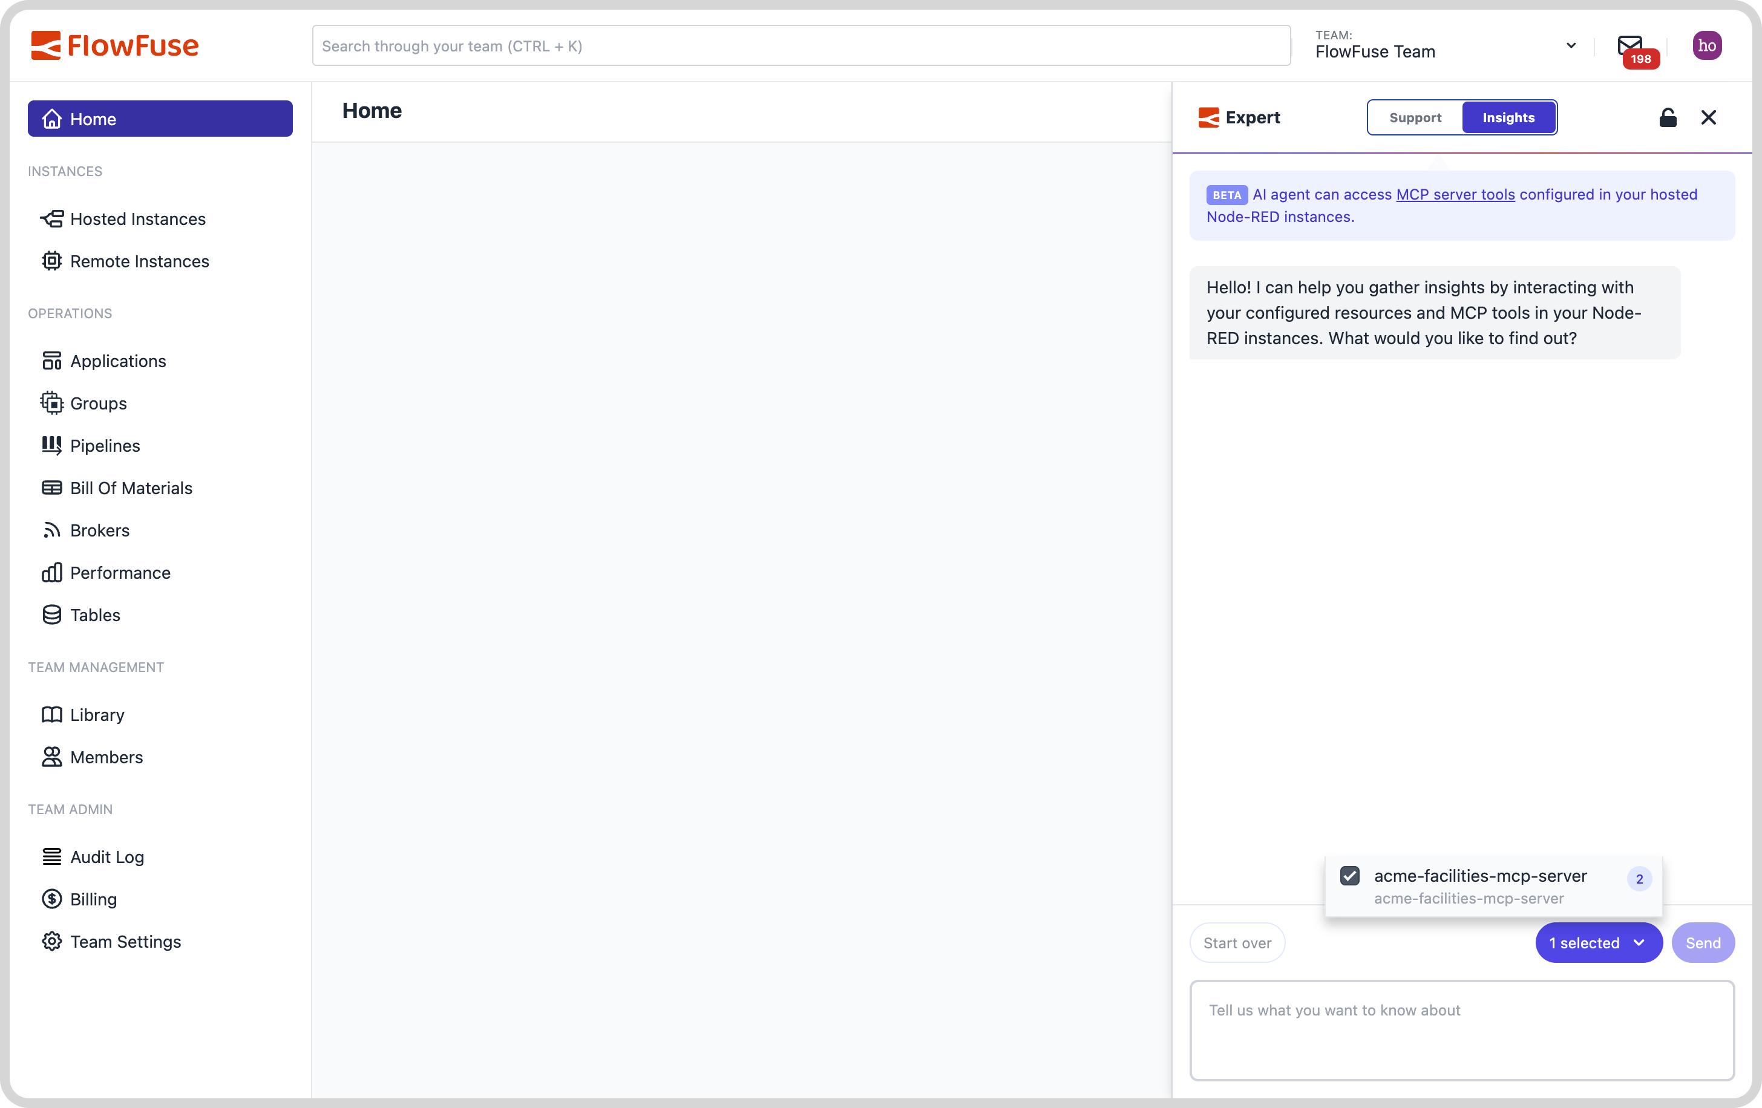Click the Send button
Viewport: 1762px width, 1108px height.
(x=1703, y=943)
